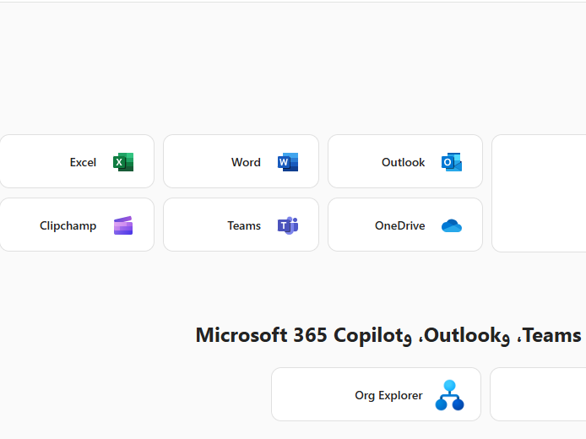Screen dimensions: 586x439
Task: Click the Org Explorer text label
Action: tap(388, 395)
